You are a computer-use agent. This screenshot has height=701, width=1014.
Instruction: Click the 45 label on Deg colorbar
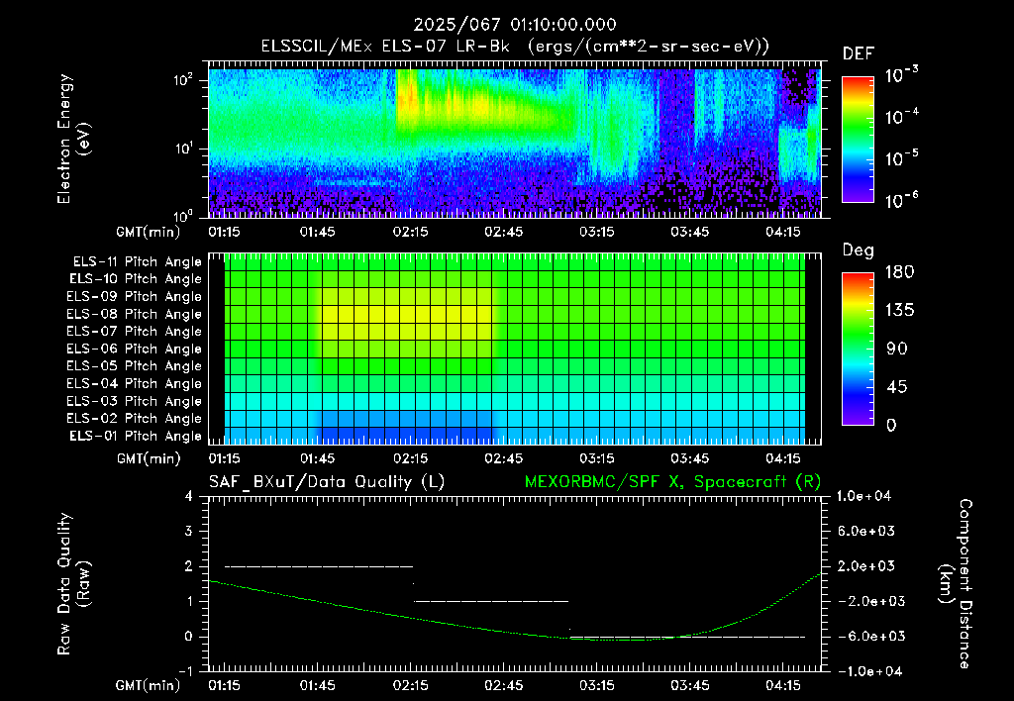pyautogui.click(x=897, y=387)
